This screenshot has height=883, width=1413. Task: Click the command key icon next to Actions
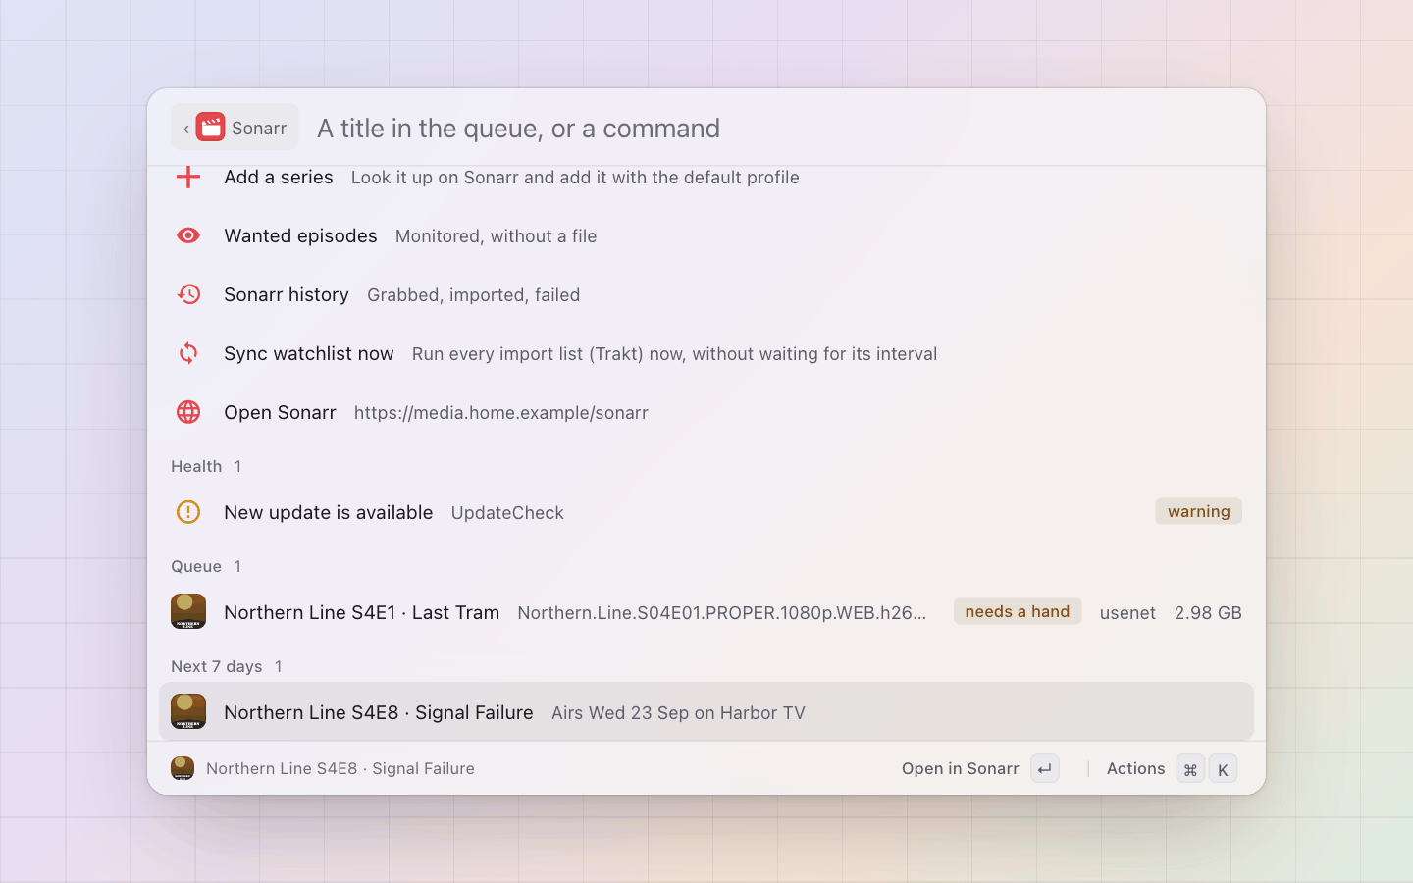tap(1190, 769)
